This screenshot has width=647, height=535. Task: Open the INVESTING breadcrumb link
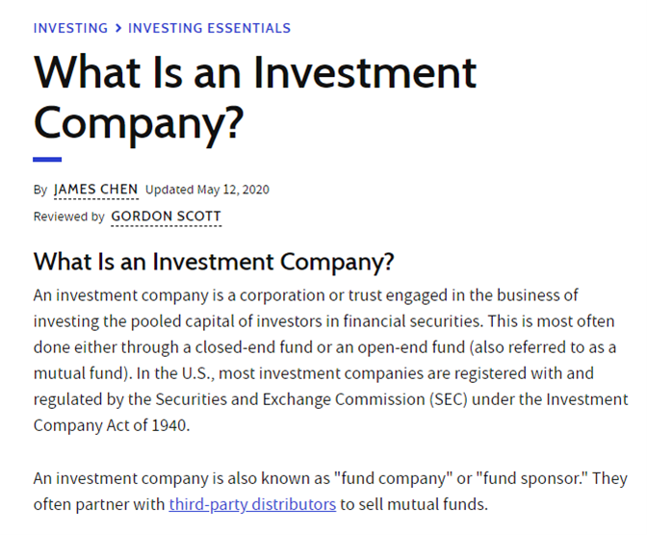pos(70,28)
